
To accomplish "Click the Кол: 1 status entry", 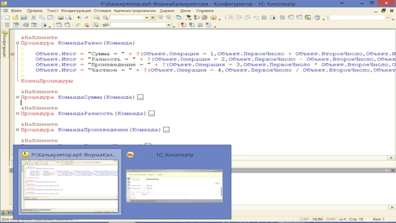I will pyautogui.click(x=379, y=219).
